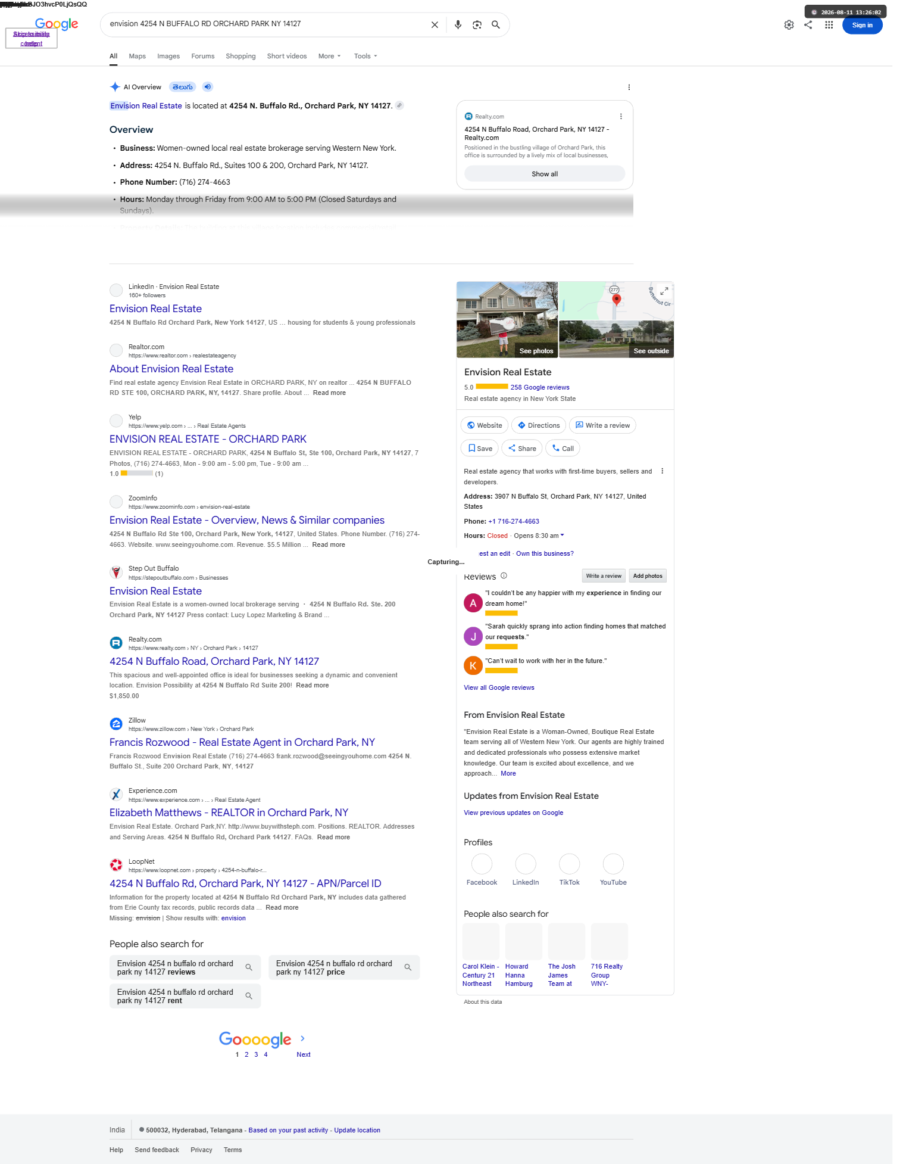Screen dimensions: 903x1164
Task: Start voice search with the microphone icon
Action: 458,25
